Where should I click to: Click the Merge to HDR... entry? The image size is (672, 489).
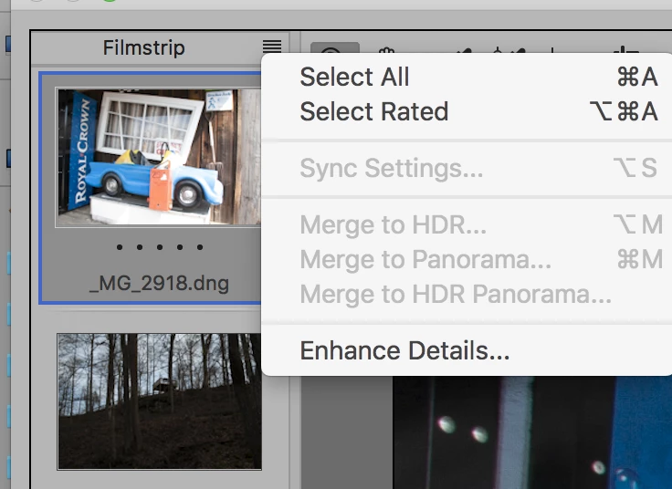[467, 224]
